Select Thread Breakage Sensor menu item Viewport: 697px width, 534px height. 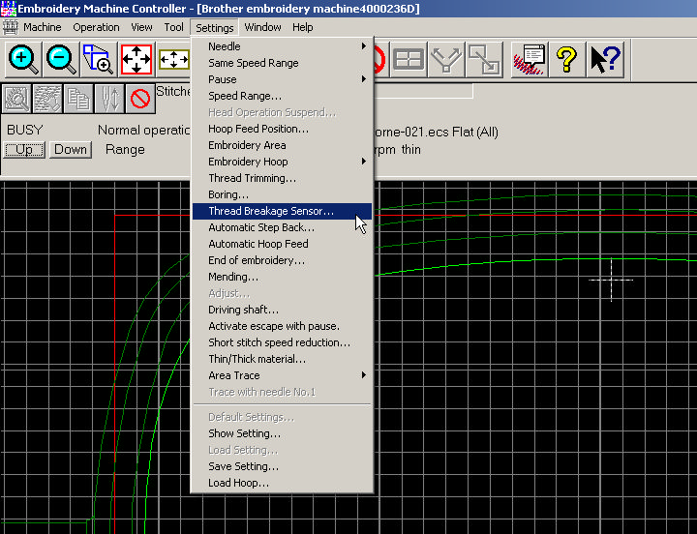[x=271, y=211]
